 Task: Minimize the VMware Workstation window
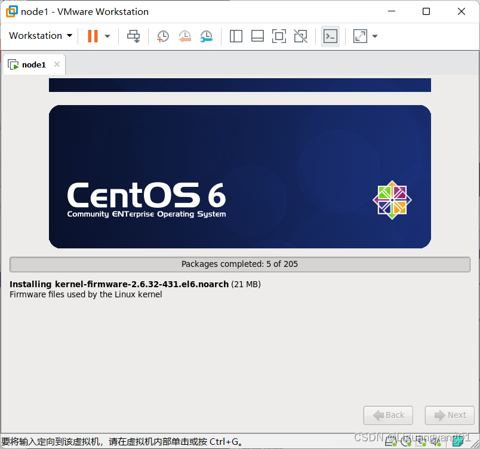click(392, 11)
